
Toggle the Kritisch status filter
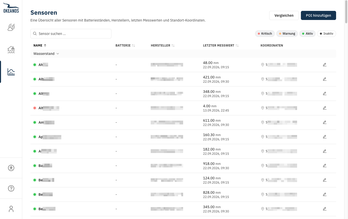pyautogui.click(x=265, y=34)
